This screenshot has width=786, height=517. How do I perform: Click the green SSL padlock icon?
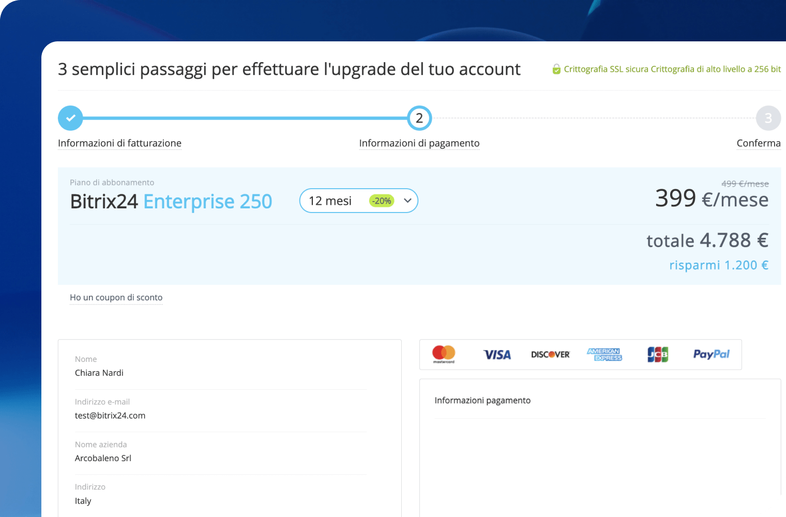pos(556,69)
